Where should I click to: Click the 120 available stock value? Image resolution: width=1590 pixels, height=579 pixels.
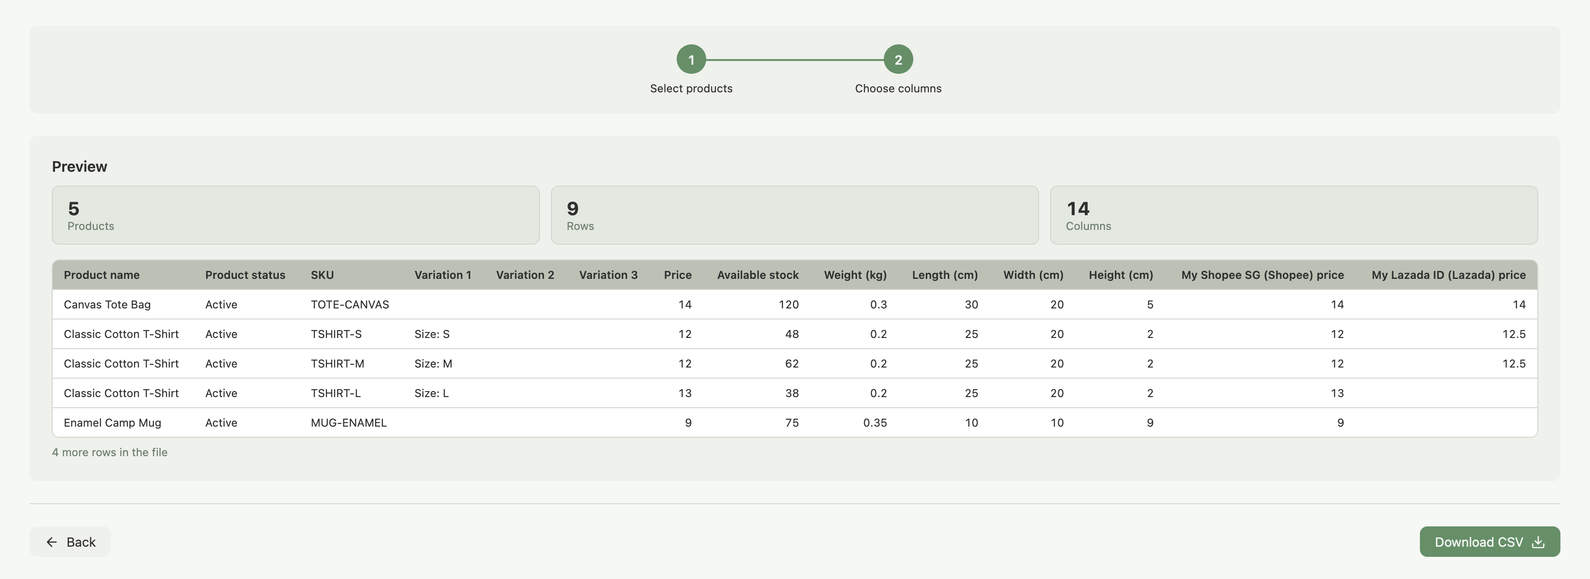click(x=789, y=305)
